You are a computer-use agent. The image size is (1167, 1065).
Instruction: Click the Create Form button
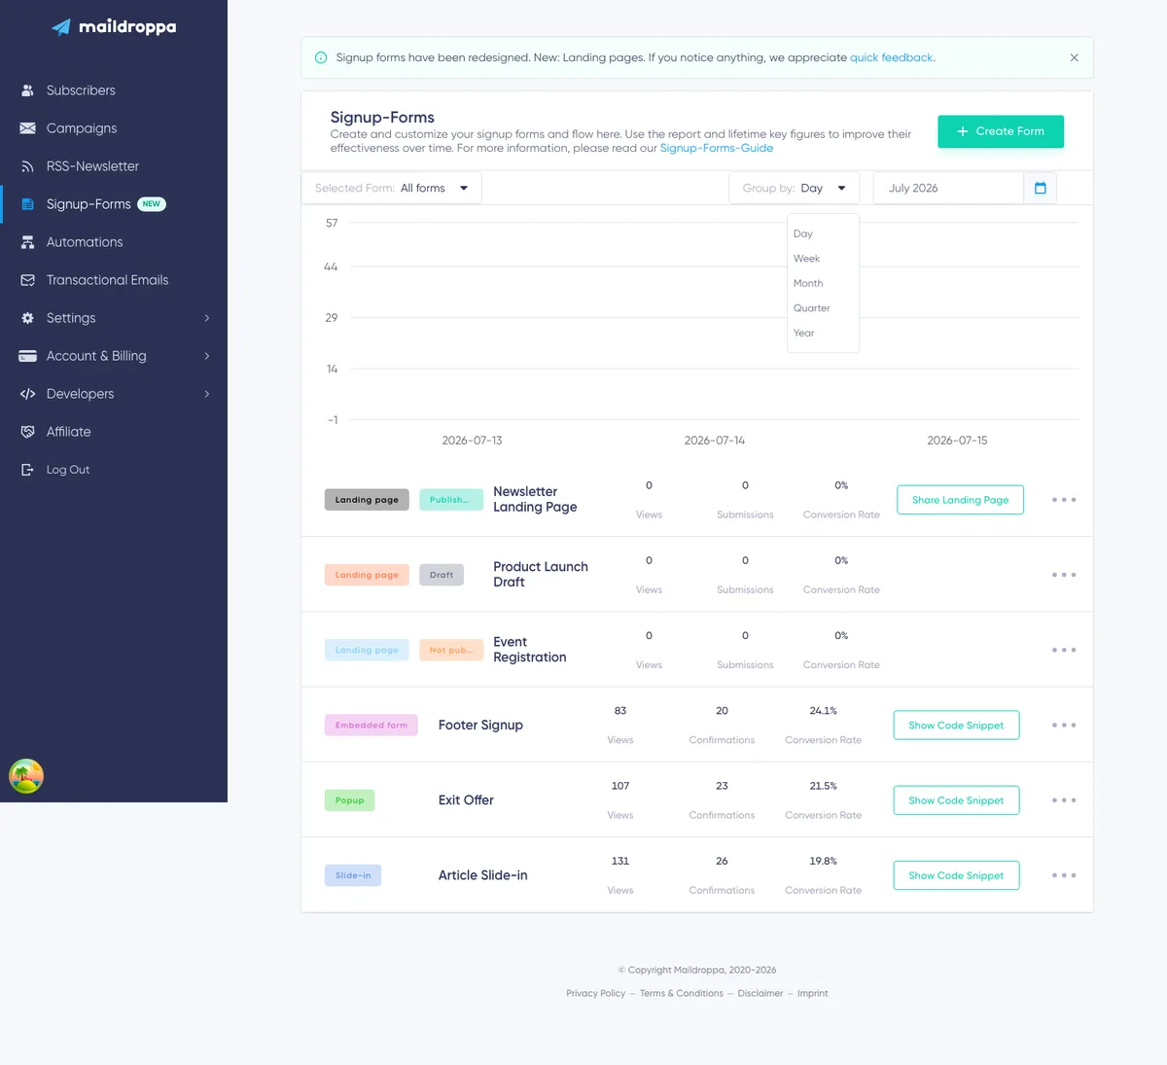1001,131
